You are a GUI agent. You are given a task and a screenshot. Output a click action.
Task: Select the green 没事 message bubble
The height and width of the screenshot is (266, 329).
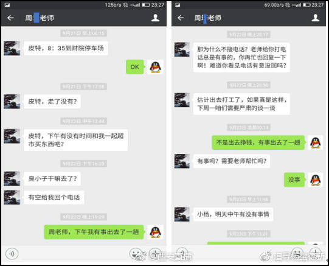(x=294, y=180)
